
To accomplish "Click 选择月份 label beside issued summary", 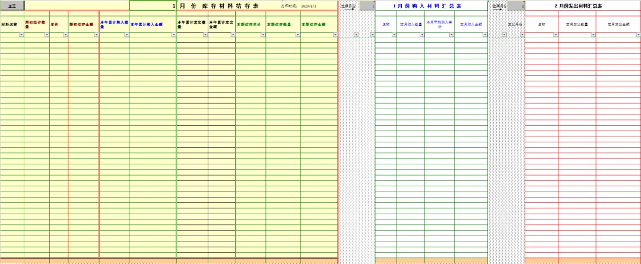I will (500, 6).
